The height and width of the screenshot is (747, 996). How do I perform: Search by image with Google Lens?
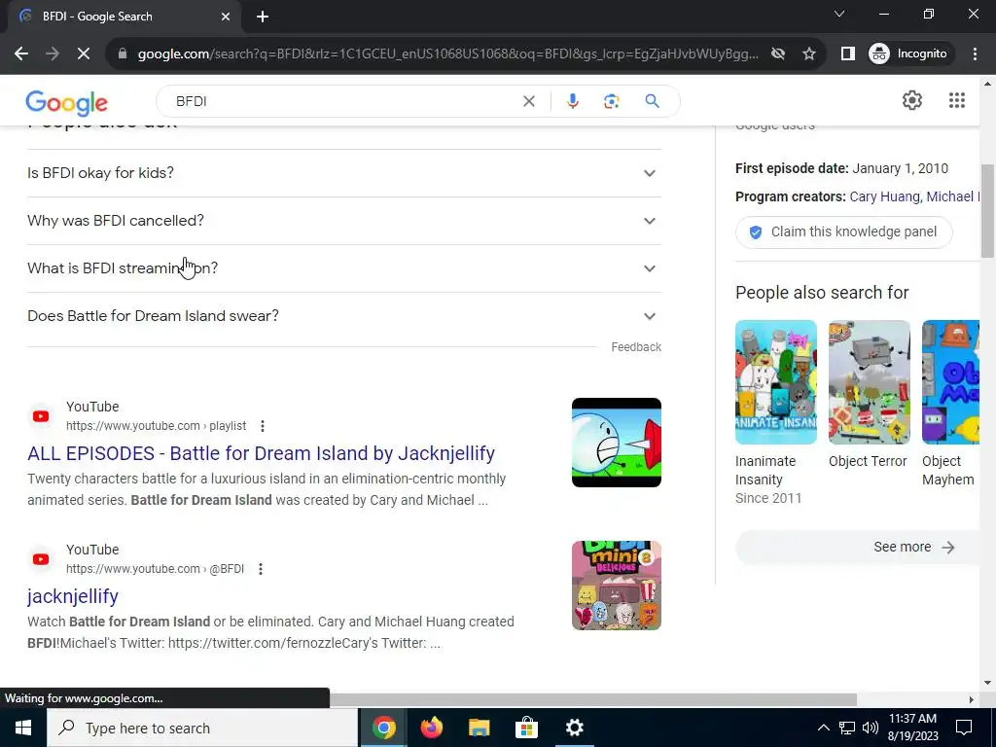click(611, 101)
